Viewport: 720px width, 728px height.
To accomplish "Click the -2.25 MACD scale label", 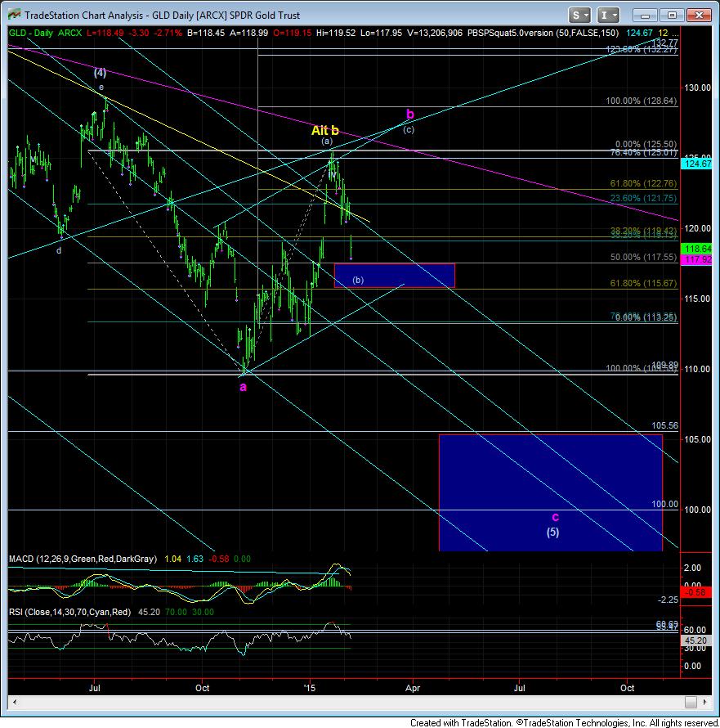I will click(x=668, y=600).
